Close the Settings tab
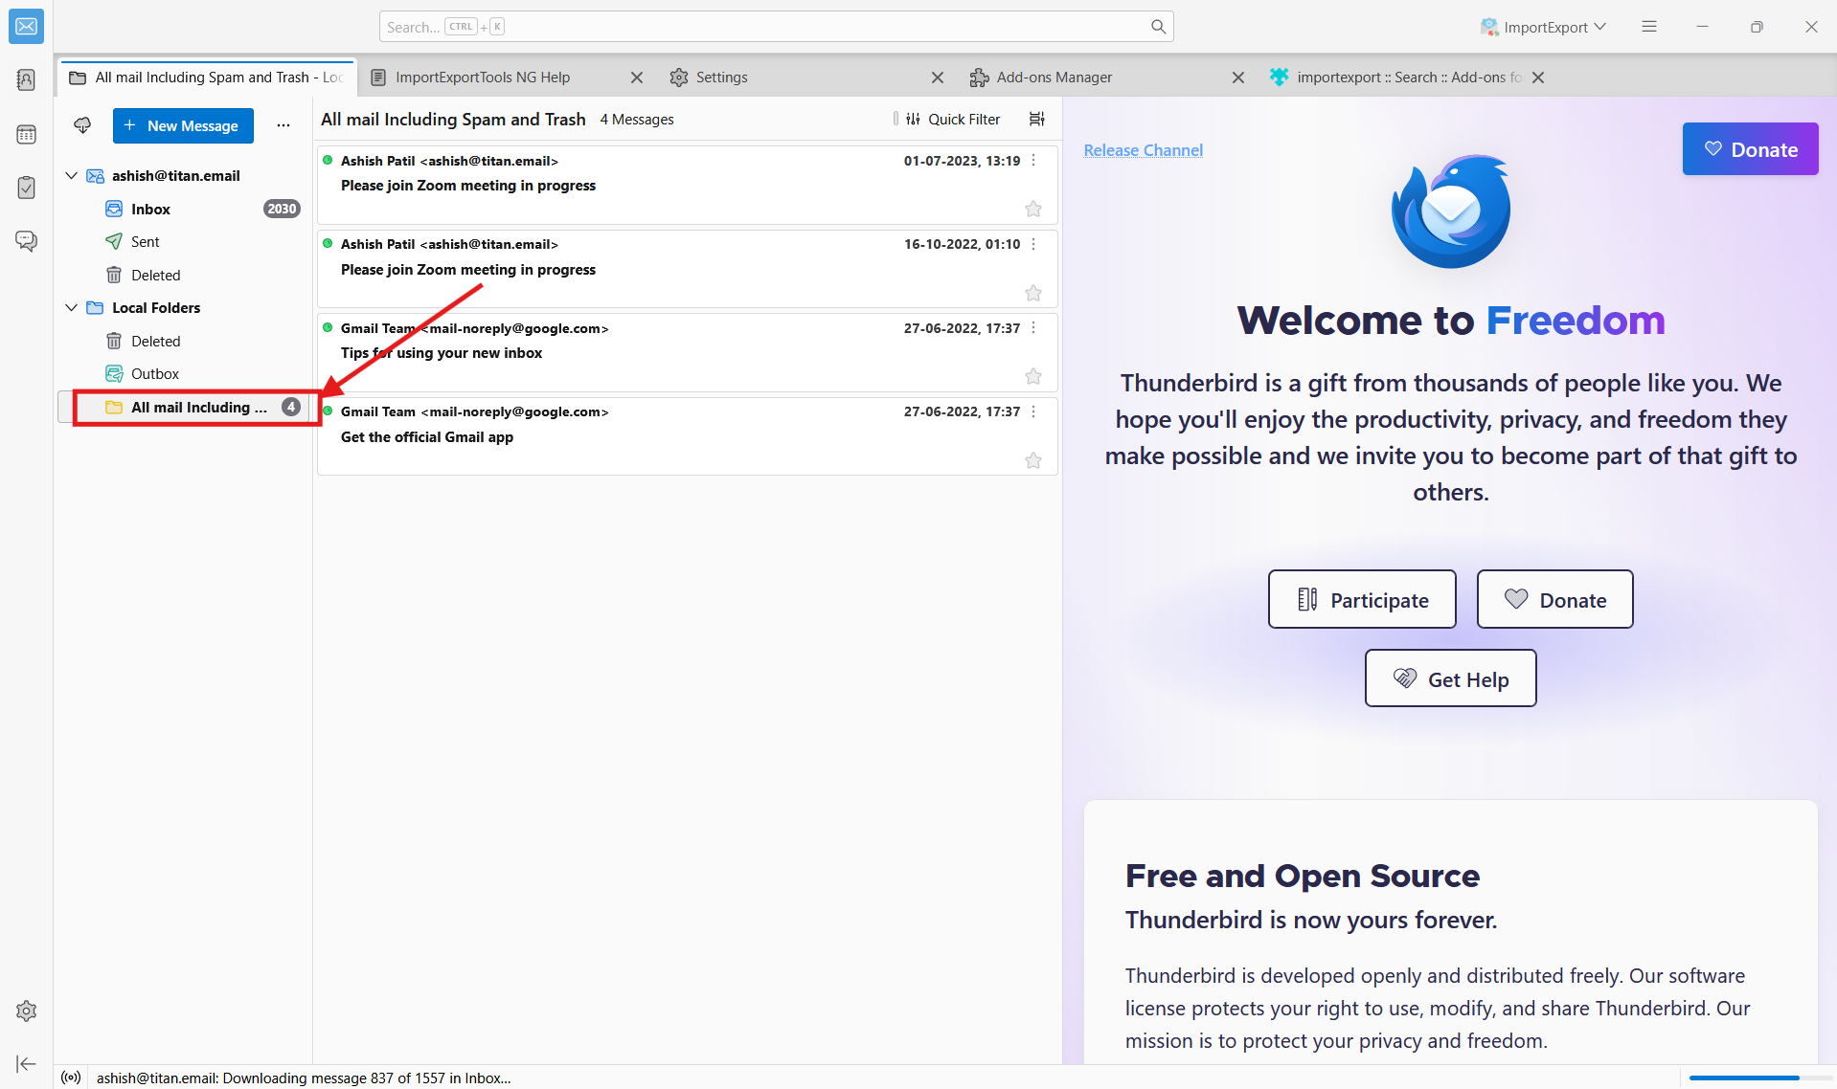 tap(938, 78)
